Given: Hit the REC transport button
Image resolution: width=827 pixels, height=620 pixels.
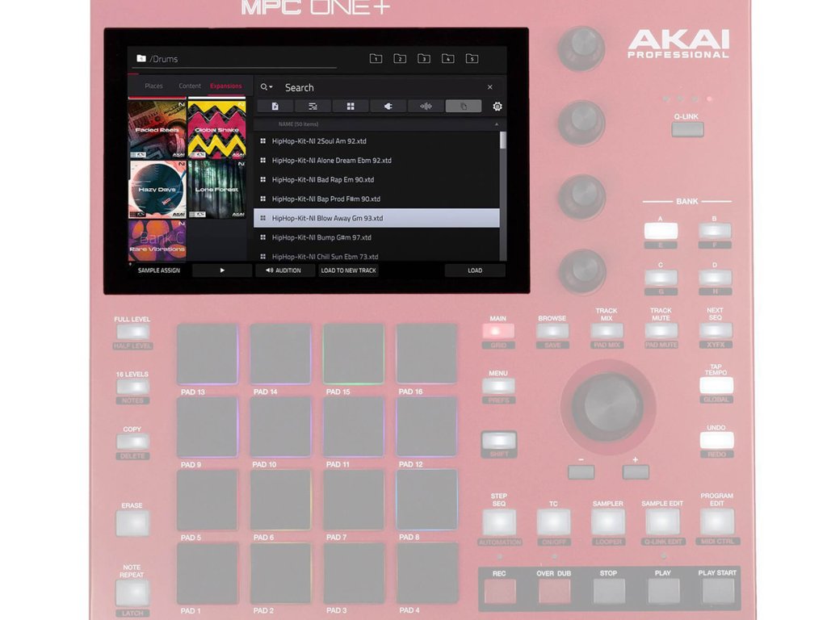Looking at the screenshot, I should tap(499, 591).
